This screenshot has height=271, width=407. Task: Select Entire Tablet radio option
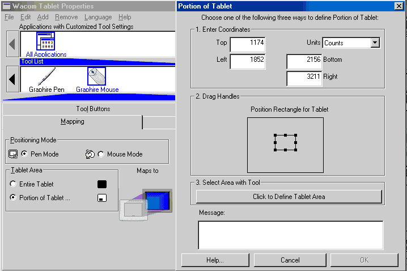click(x=13, y=184)
